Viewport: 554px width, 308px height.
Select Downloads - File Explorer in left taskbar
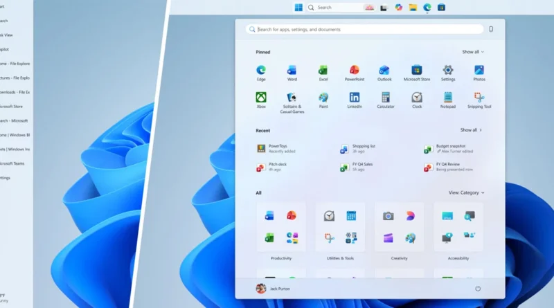coord(15,92)
